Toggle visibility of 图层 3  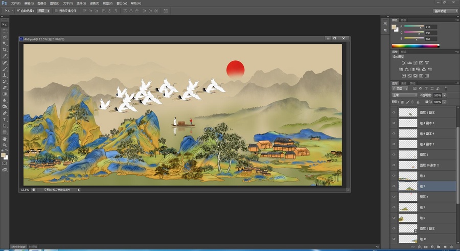[394, 154]
